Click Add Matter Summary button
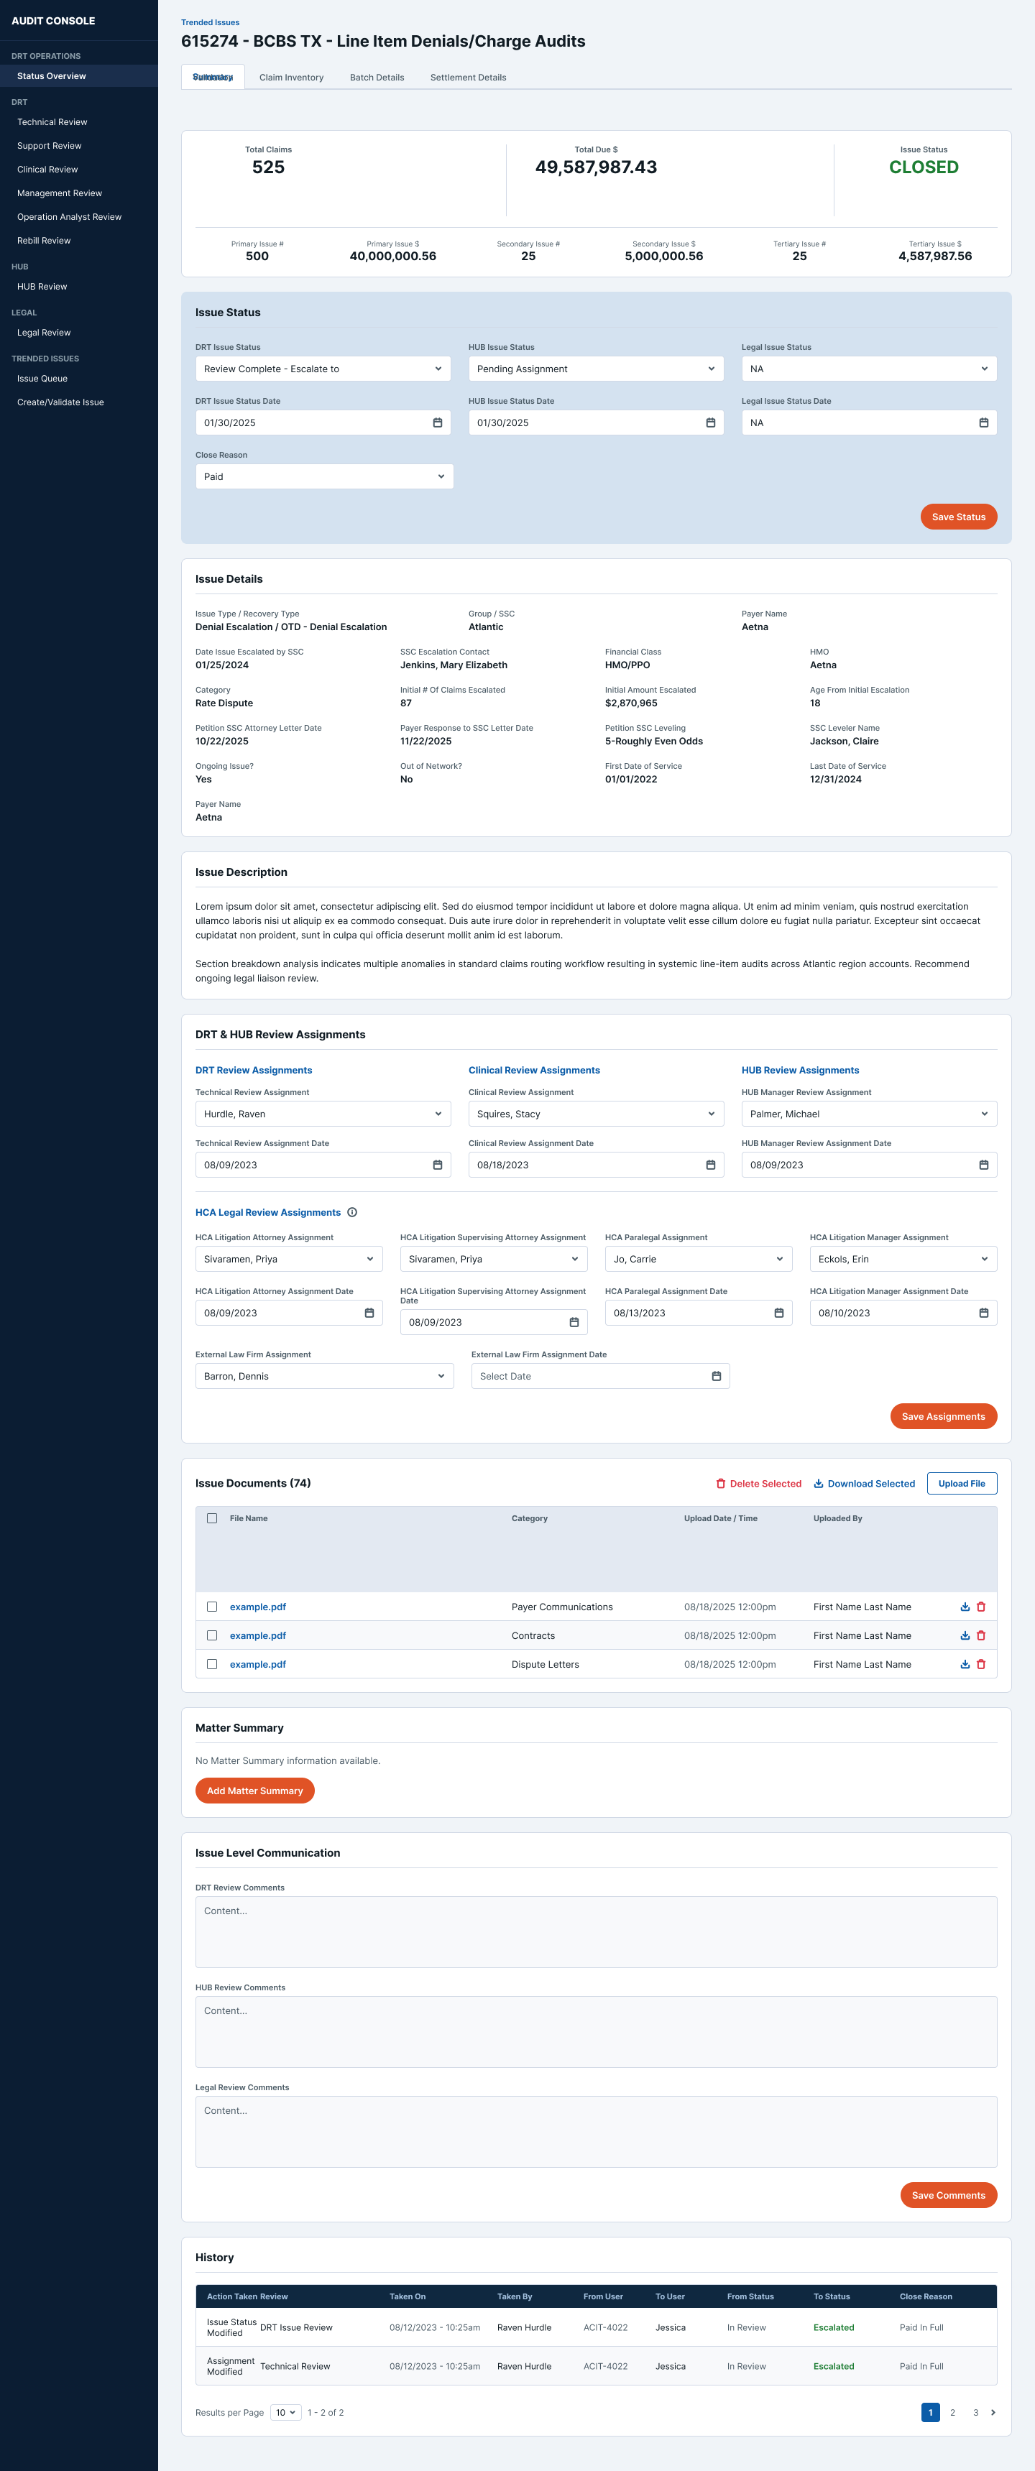This screenshot has width=1035, height=2471. tap(255, 1791)
